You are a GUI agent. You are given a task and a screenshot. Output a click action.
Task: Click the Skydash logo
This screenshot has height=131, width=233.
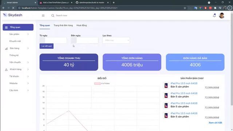tap(12, 15)
